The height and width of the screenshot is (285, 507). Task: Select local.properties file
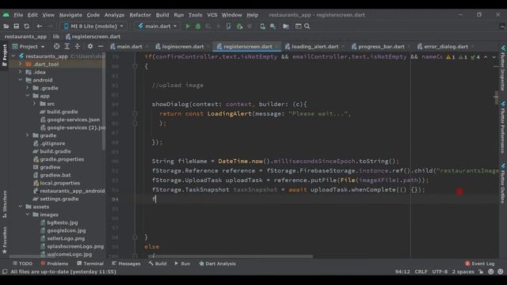56,183
